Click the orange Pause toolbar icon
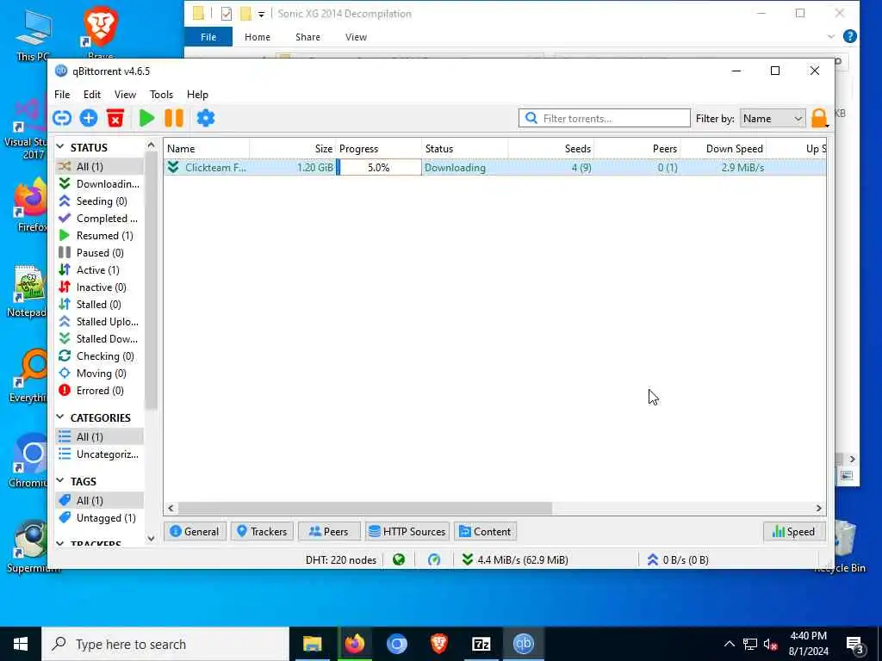This screenshot has width=882, height=661. tap(174, 118)
